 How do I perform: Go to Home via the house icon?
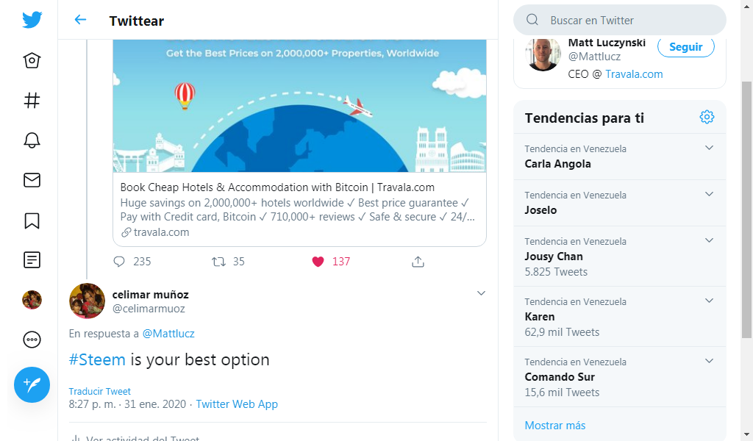coord(32,60)
